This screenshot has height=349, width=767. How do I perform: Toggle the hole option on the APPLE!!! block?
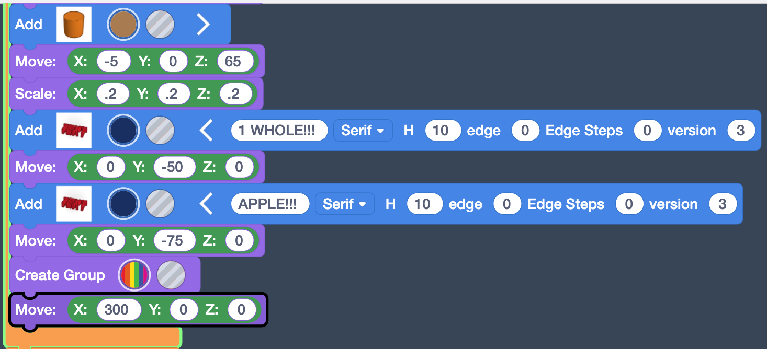point(160,204)
